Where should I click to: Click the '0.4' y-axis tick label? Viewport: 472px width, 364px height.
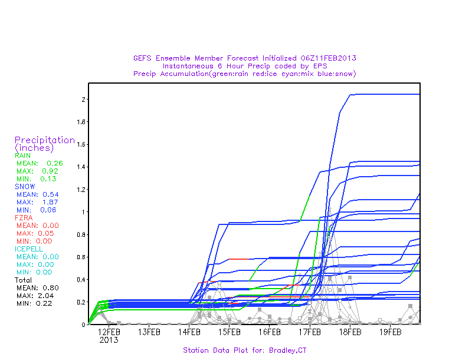point(81,280)
